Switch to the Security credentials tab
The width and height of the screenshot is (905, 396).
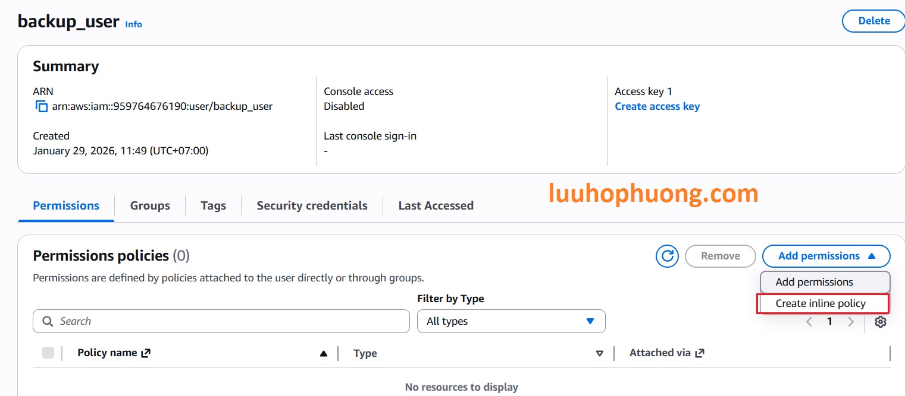[312, 205]
